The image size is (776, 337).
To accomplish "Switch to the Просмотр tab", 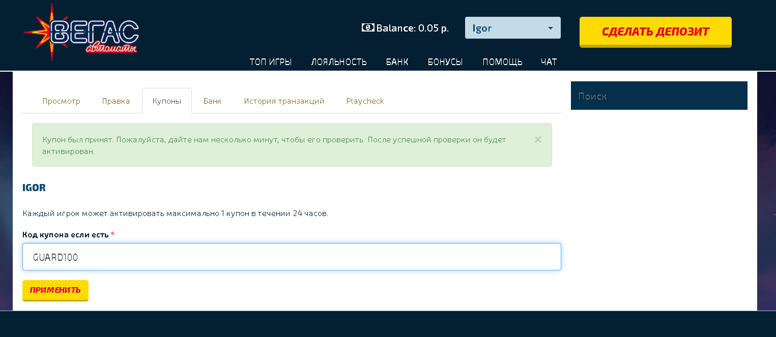I will coord(61,101).
